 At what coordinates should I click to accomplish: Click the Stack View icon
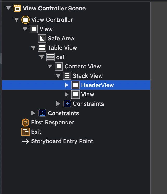click(67, 76)
